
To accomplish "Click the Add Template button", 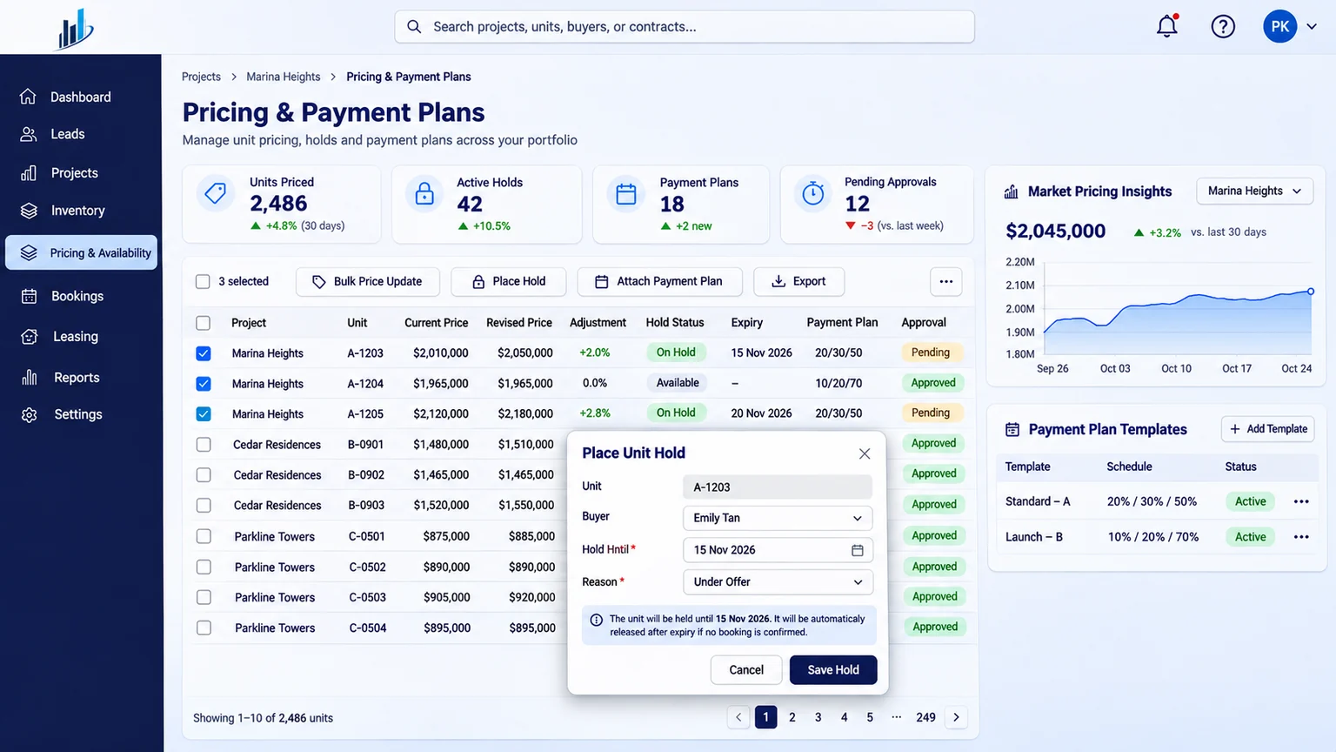I will [x=1268, y=429].
